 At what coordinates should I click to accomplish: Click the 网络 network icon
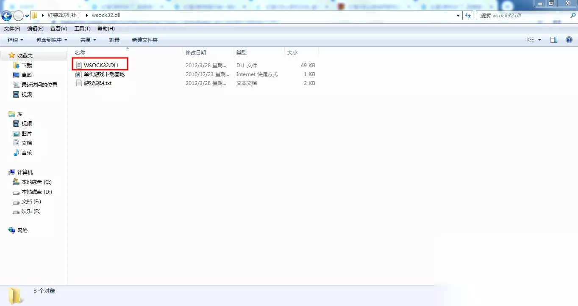pos(12,231)
